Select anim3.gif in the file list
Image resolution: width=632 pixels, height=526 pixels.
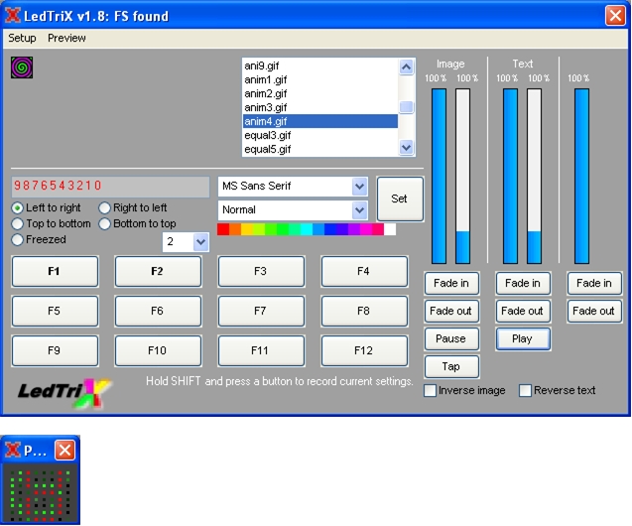pyautogui.click(x=320, y=107)
